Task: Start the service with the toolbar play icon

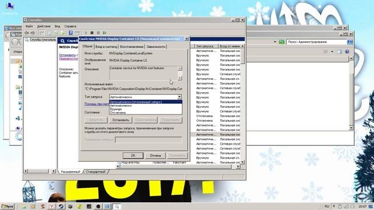Action: (86, 33)
